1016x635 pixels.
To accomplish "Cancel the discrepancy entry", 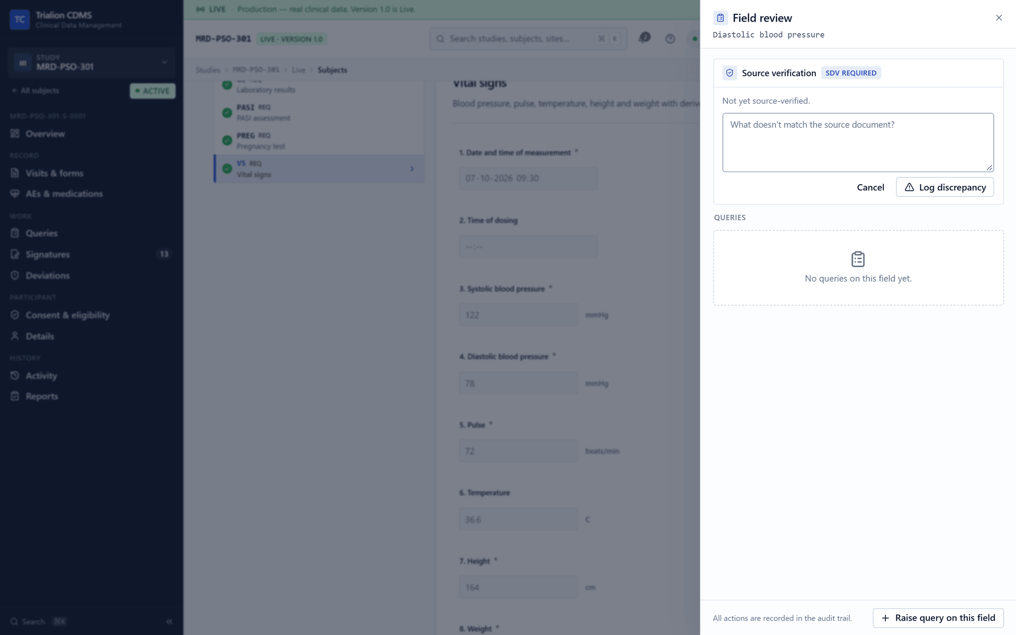I will [870, 187].
